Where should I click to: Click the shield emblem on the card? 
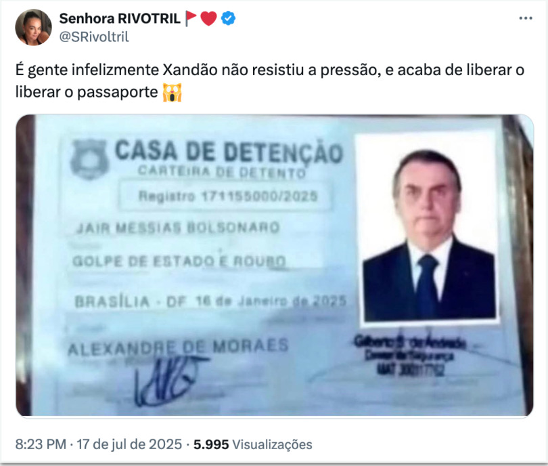coord(89,159)
